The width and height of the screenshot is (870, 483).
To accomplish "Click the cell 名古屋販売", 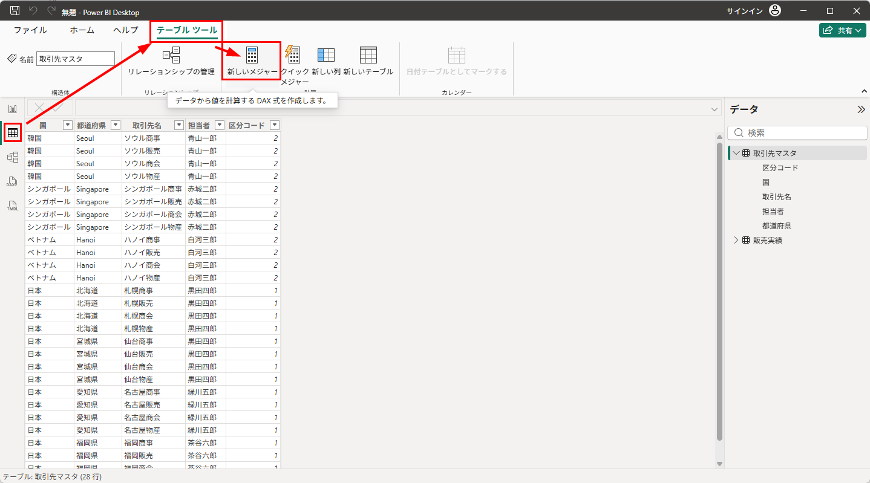I will [x=153, y=404].
